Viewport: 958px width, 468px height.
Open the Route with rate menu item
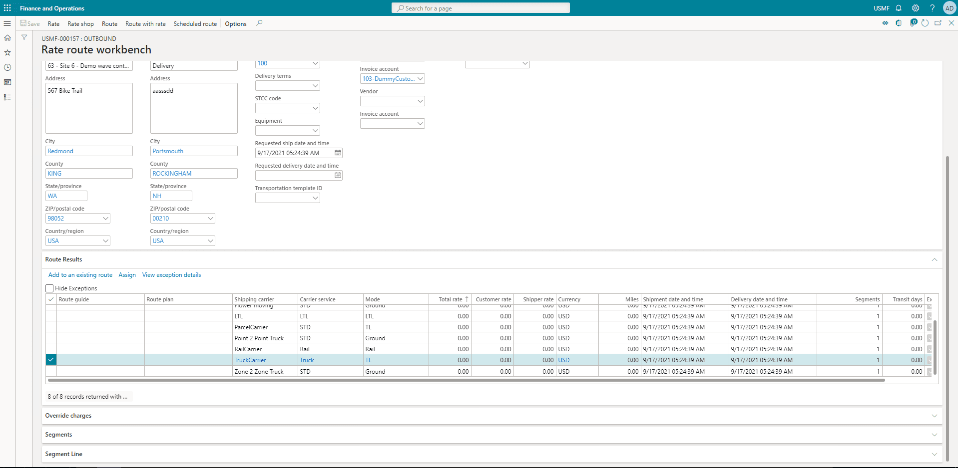coord(145,23)
